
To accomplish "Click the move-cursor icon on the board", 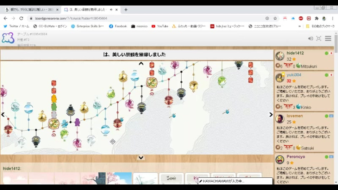I will coord(113,141).
